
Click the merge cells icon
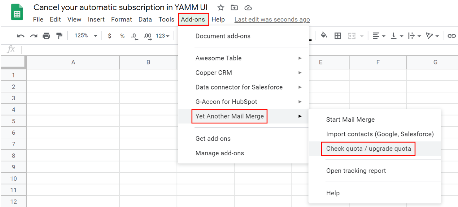[352, 36]
